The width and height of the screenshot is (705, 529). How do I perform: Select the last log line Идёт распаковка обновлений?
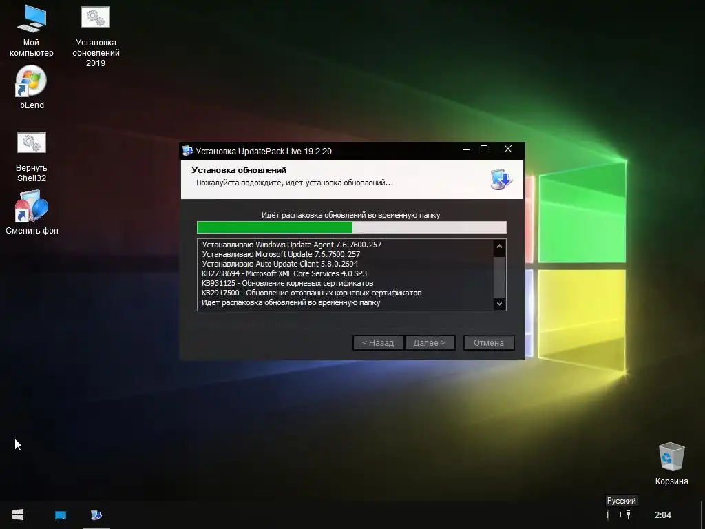coord(291,303)
